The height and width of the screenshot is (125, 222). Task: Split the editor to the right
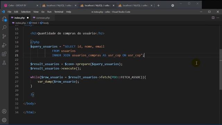click(213, 18)
